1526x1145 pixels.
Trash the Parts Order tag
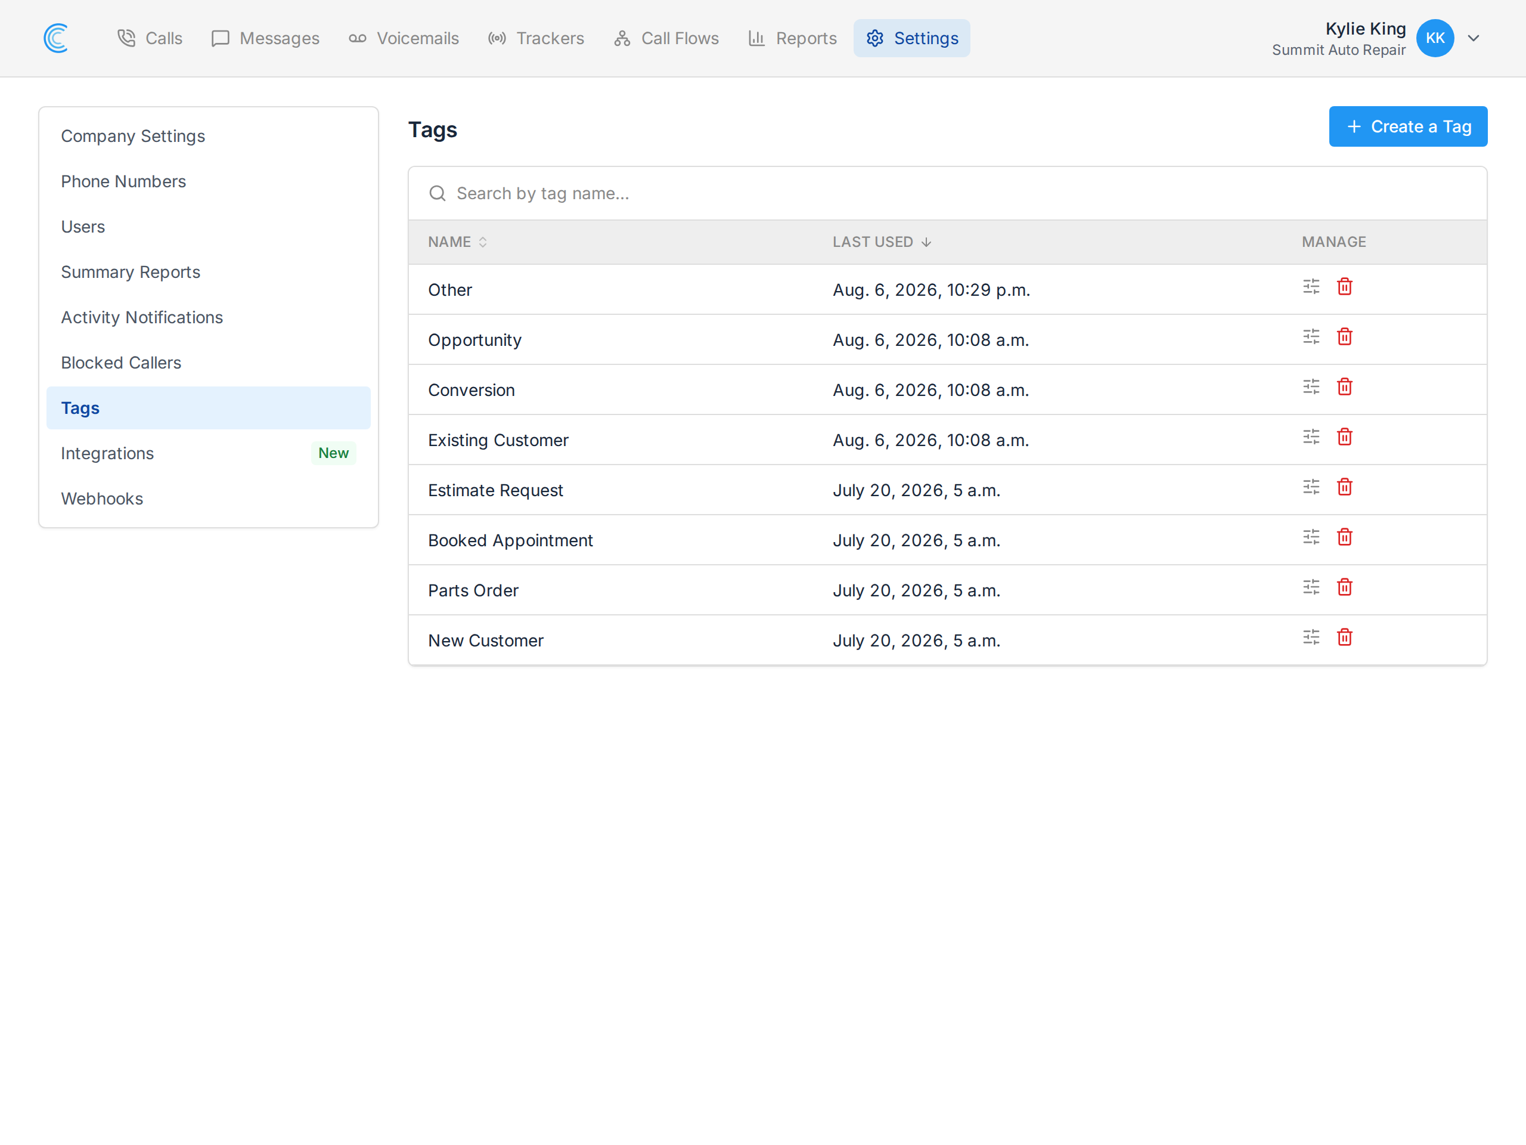coord(1345,587)
